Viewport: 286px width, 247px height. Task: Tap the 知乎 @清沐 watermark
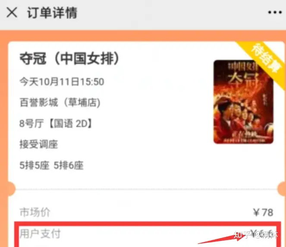[x=255, y=235]
